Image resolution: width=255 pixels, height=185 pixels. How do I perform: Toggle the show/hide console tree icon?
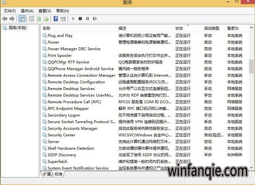[22, 19]
